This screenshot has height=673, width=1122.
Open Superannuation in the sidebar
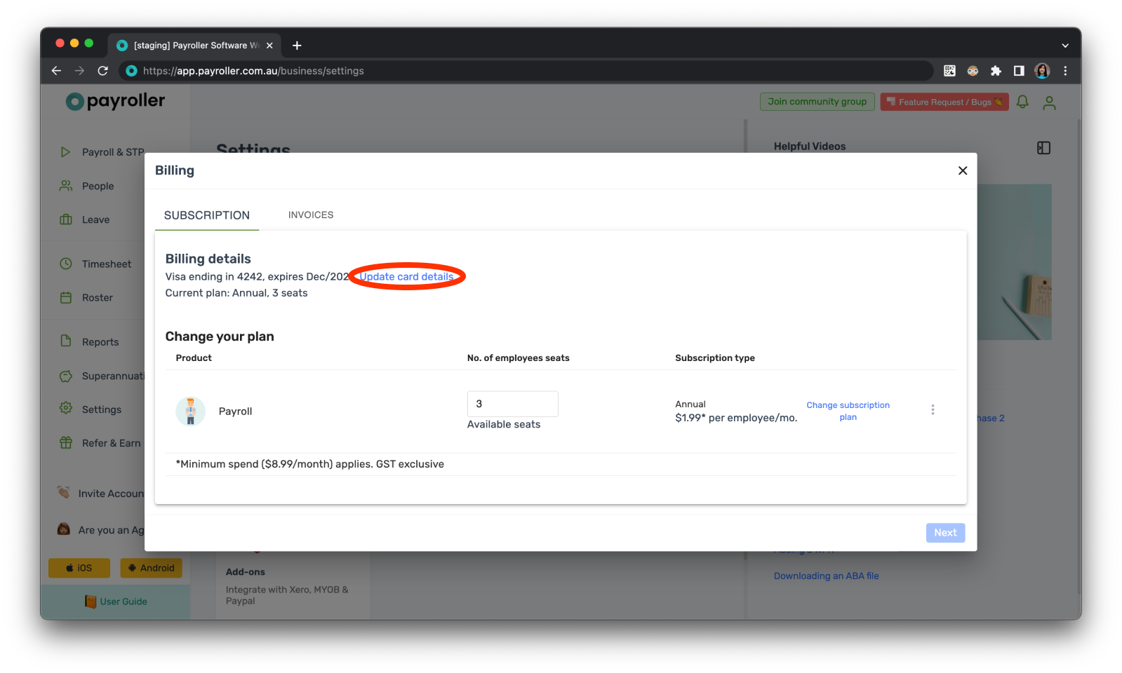click(113, 376)
